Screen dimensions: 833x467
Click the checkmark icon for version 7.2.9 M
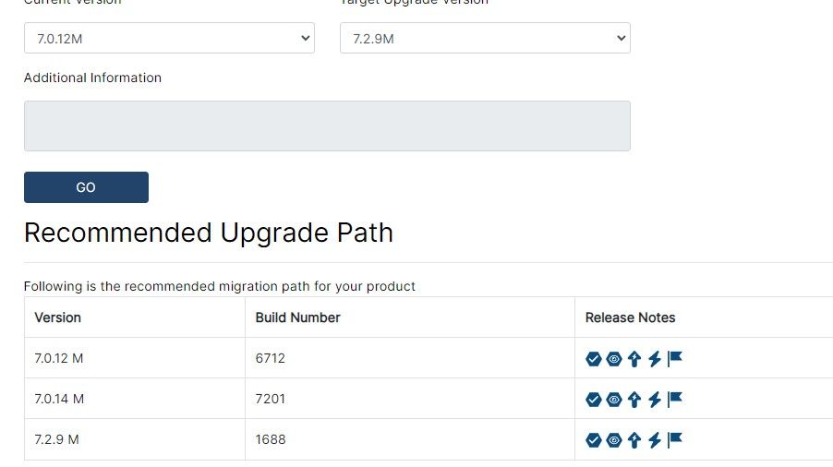click(594, 440)
